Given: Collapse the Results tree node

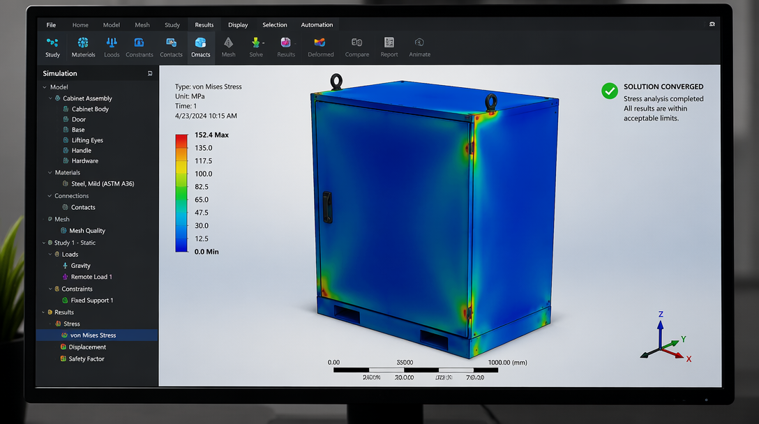Looking at the screenshot, I should [x=43, y=312].
